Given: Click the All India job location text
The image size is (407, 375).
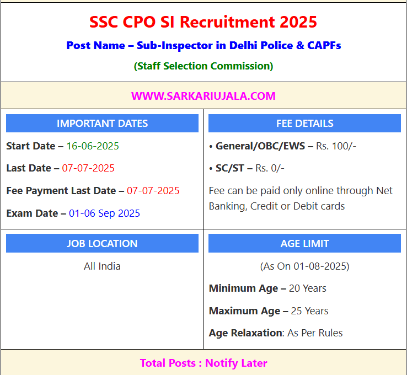Looking at the screenshot, I should coord(102,266).
